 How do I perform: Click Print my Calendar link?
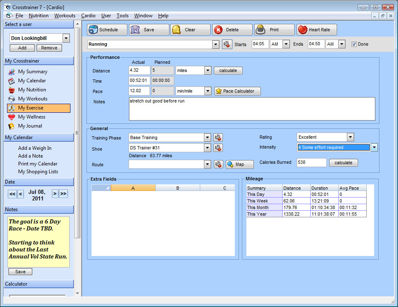(x=37, y=164)
